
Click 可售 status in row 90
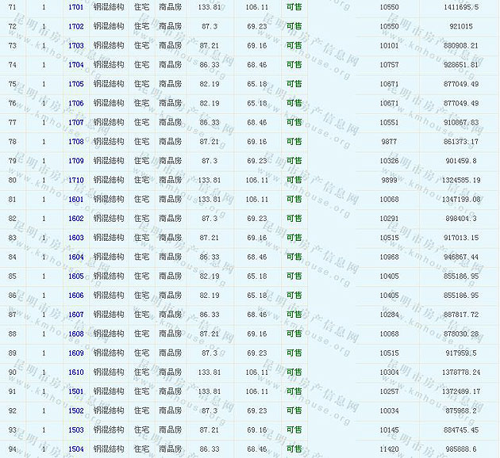pyautogui.click(x=294, y=372)
